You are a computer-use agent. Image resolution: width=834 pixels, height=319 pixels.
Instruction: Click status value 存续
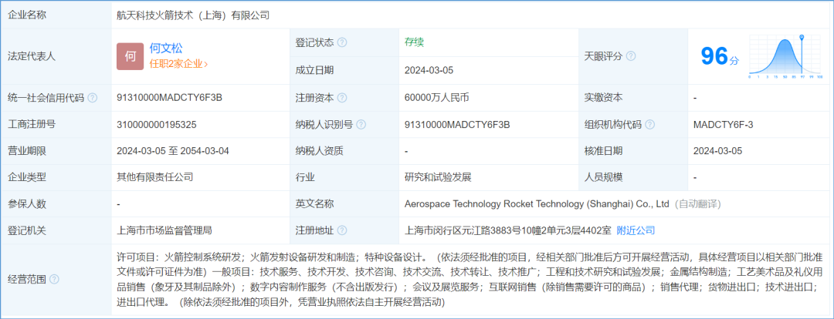(415, 42)
